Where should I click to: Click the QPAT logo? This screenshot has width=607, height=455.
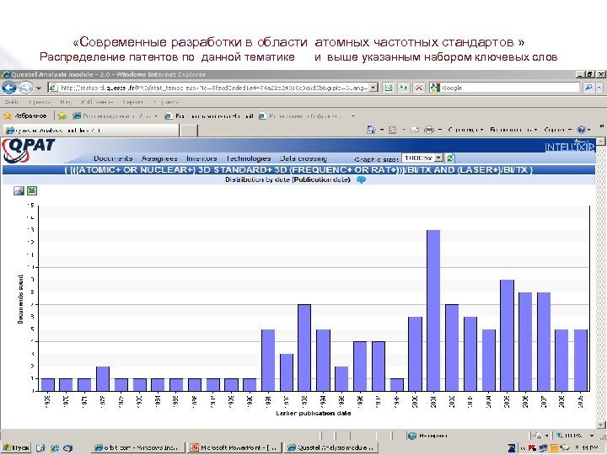pos(29,150)
